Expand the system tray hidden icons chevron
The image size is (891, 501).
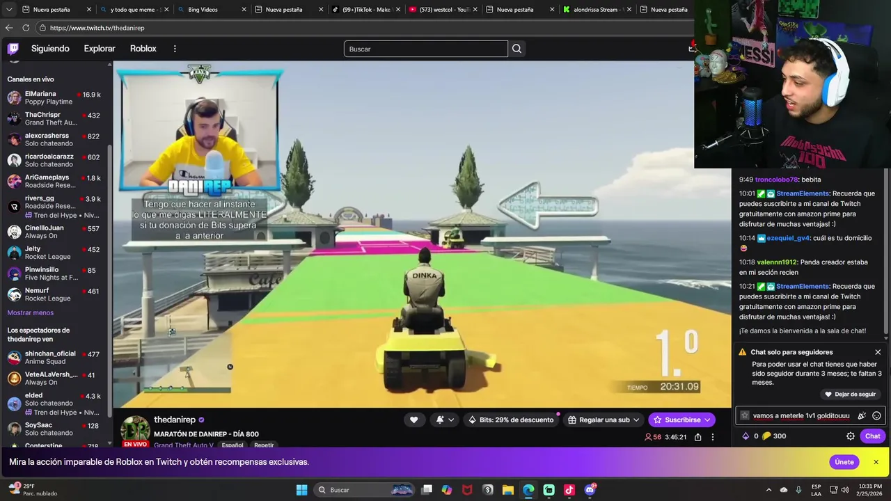click(x=768, y=490)
